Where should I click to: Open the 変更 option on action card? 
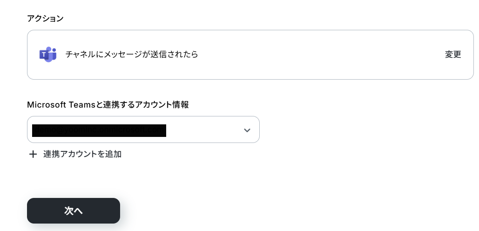click(453, 54)
